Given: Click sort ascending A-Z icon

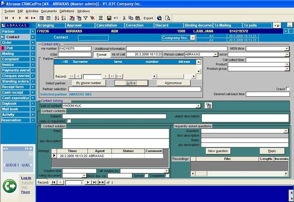Looking at the screenshot, I should (x=57, y=18).
